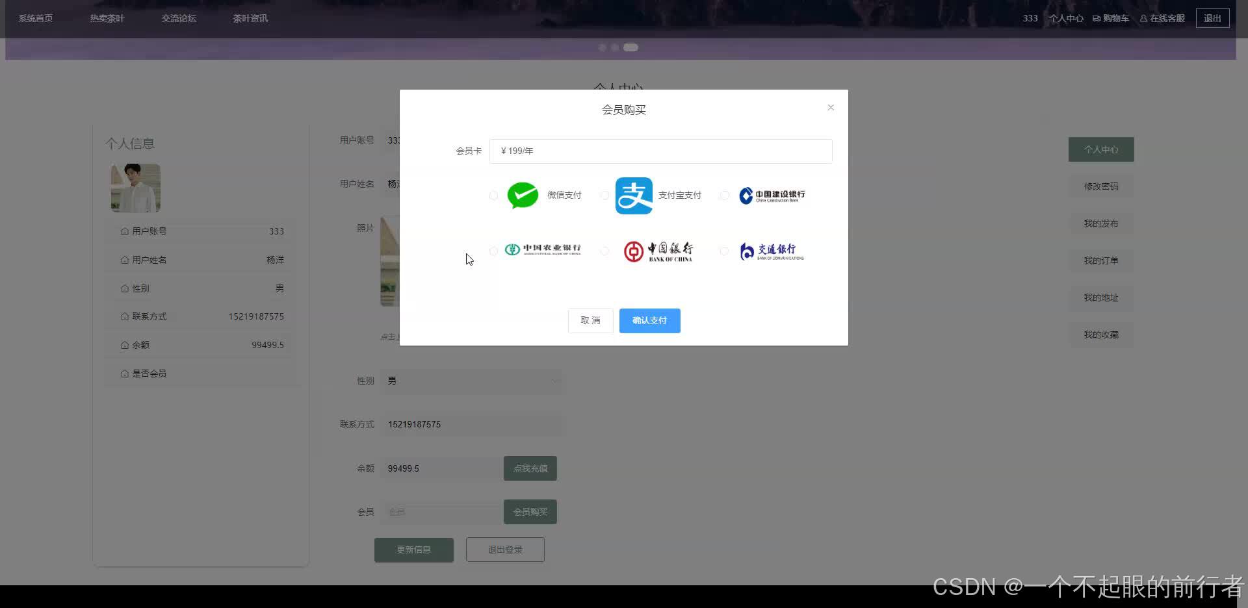This screenshot has width=1248, height=608.
Task: Select 修改密码 in the right side menu
Action: tap(1101, 186)
